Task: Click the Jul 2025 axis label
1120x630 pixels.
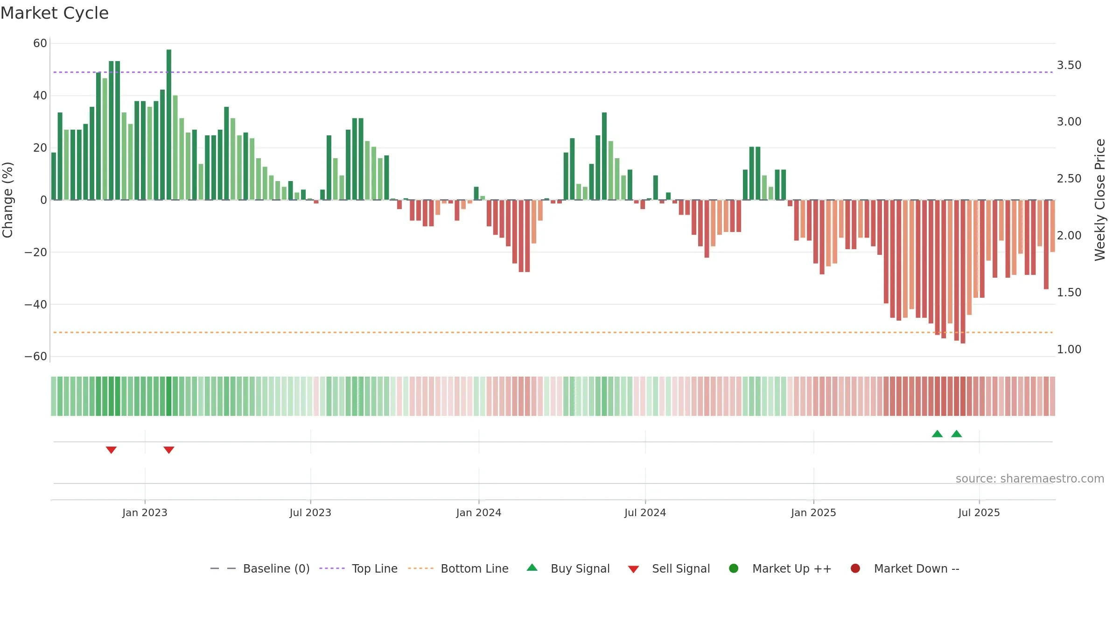Action: pyautogui.click(x=979, y=512)
